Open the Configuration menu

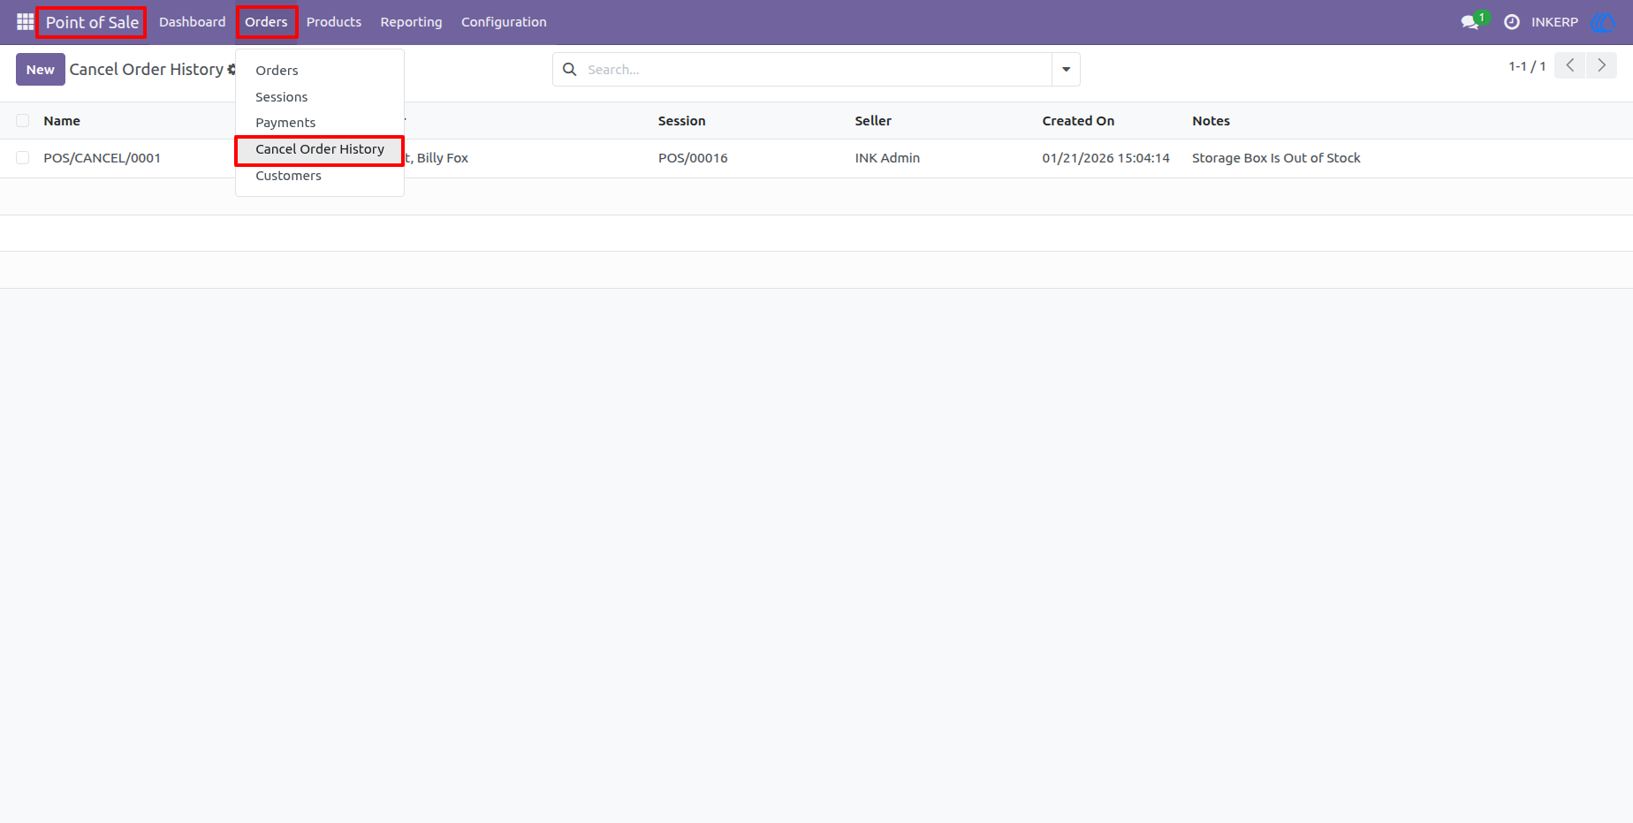(504, 22)
